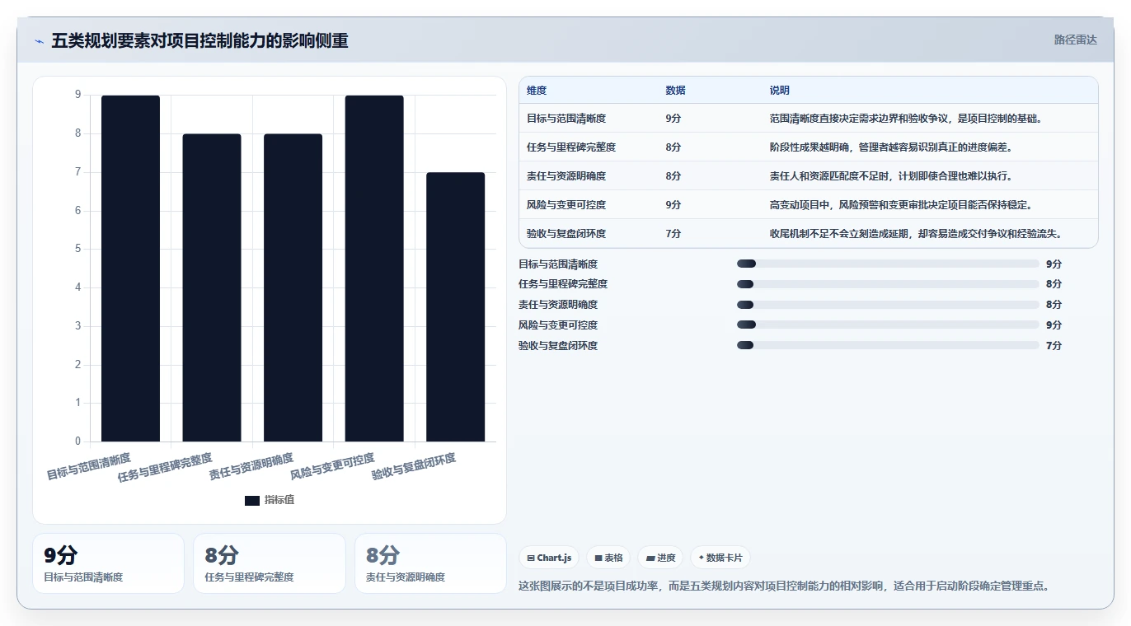
Task: Open the 8分 任务与里程碑完整度 data card
Action: (x=270, y=563)
